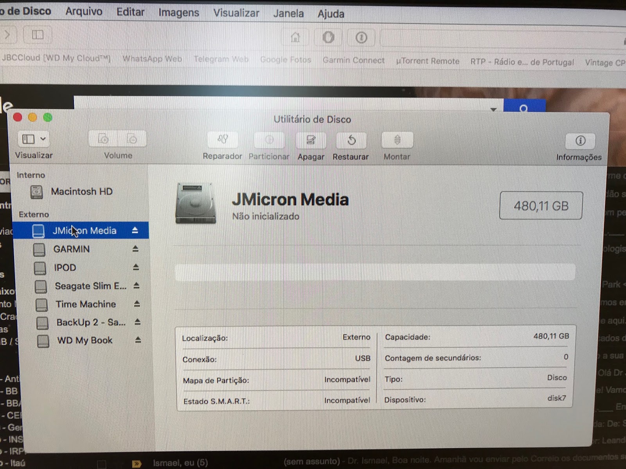The width and height of the screenshot is (626, 469).
Task: Click the Apagar erase icon
Action: [311, 140]
